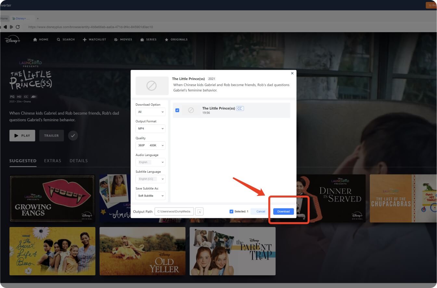Click the PG rating badge
Viewport: 437px width, 288px height.
click(12, 97)
